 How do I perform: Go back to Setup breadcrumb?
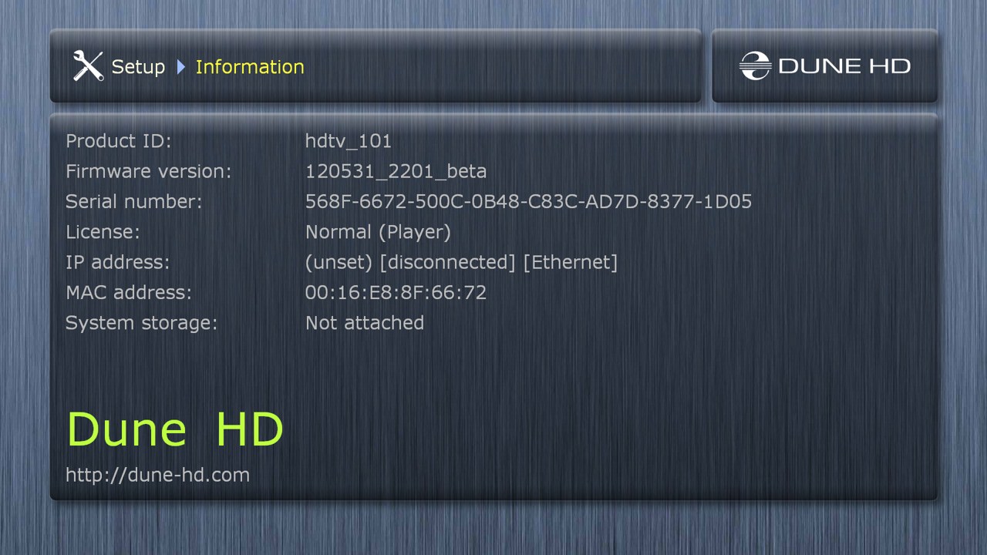(138, 67)
